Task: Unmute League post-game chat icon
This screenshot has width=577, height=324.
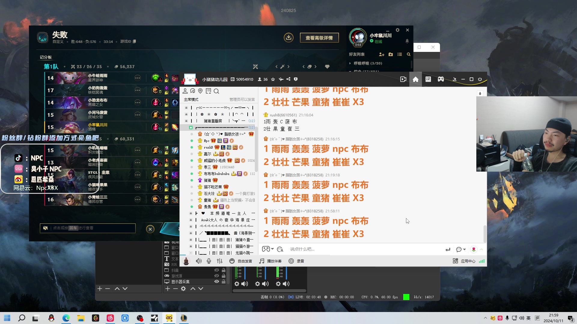Action: pyautogui.click(x=45, y=228)
